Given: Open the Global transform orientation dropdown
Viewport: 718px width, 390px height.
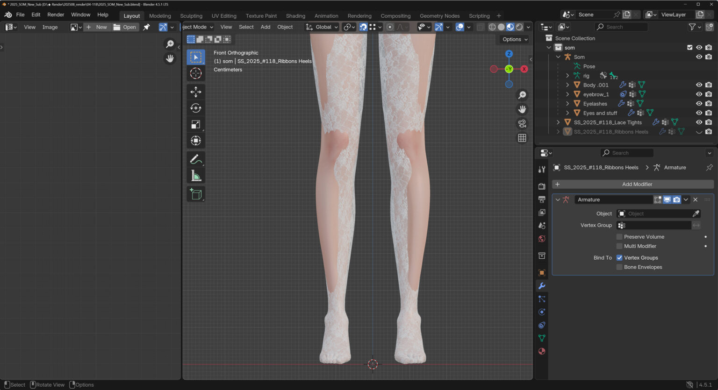Looking at the screenshot, I should point(322,27).
